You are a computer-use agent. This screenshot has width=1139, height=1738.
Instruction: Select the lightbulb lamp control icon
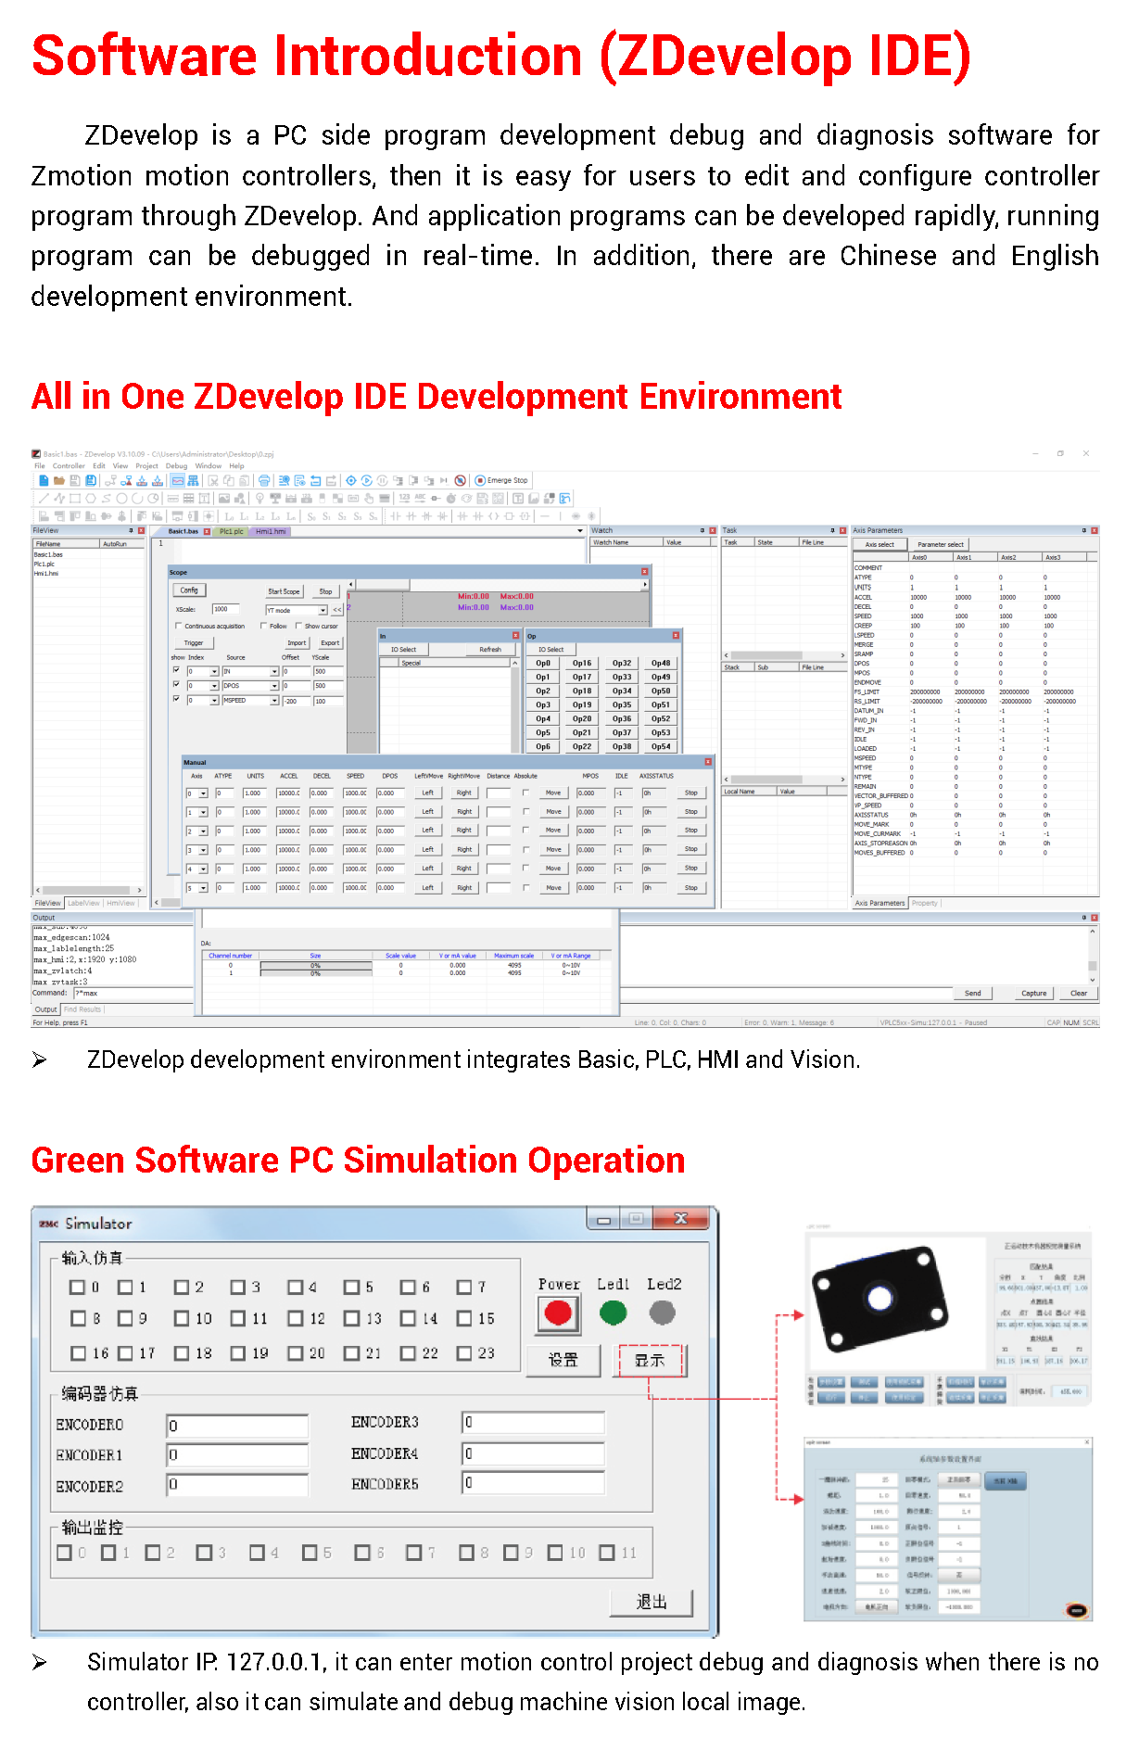point(260,499)
